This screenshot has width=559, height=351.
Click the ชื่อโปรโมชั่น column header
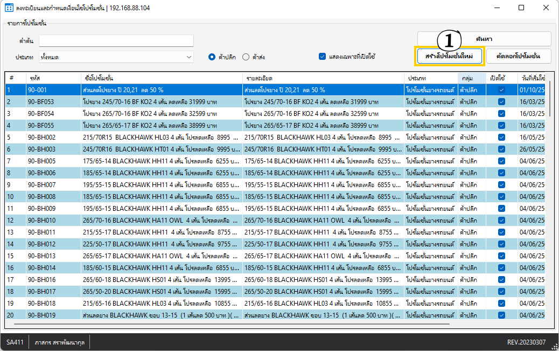(x=160, y=78)
